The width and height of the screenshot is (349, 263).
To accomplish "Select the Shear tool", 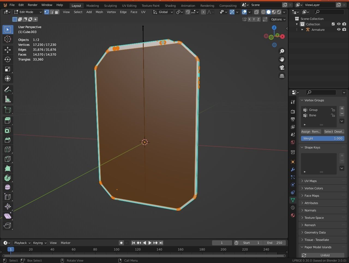I will [8, 216].
